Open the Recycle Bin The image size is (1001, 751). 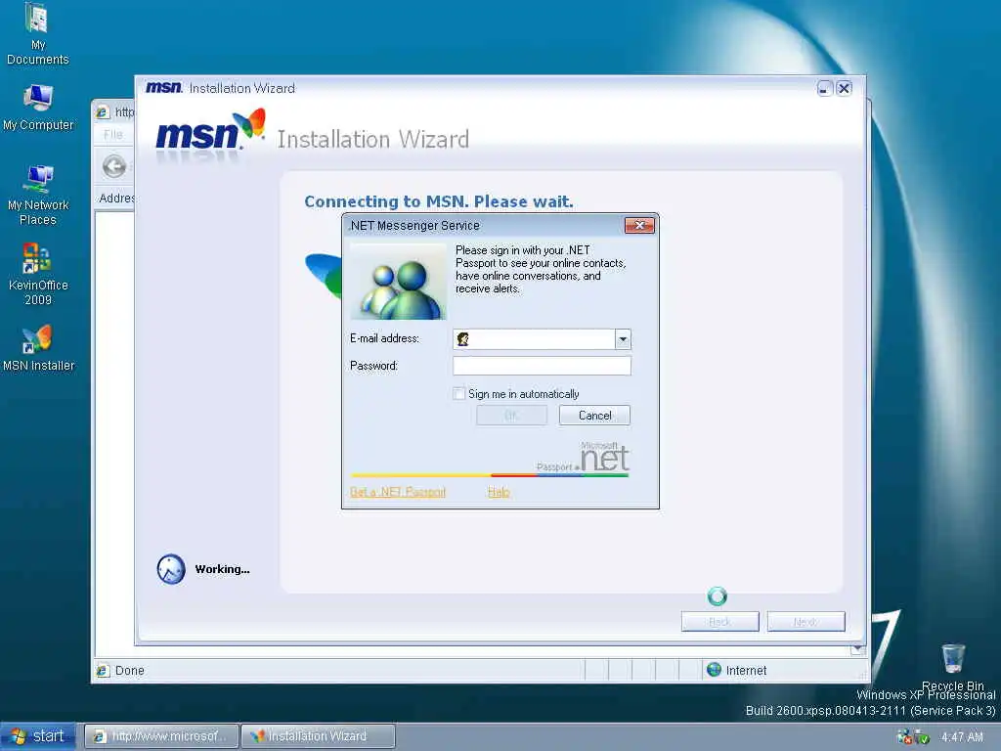tap(952, 667)
